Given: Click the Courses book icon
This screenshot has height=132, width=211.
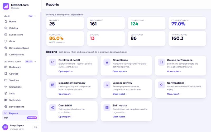Looking at the screenshot, I should point(6,74).
